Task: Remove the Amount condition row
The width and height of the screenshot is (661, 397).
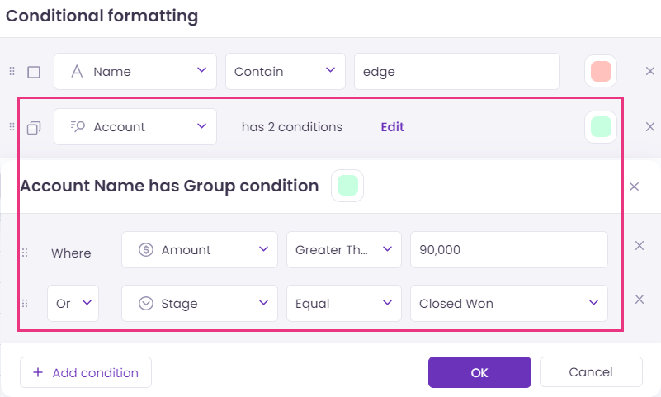Action: pyautogui.click(x=639, y=246)
